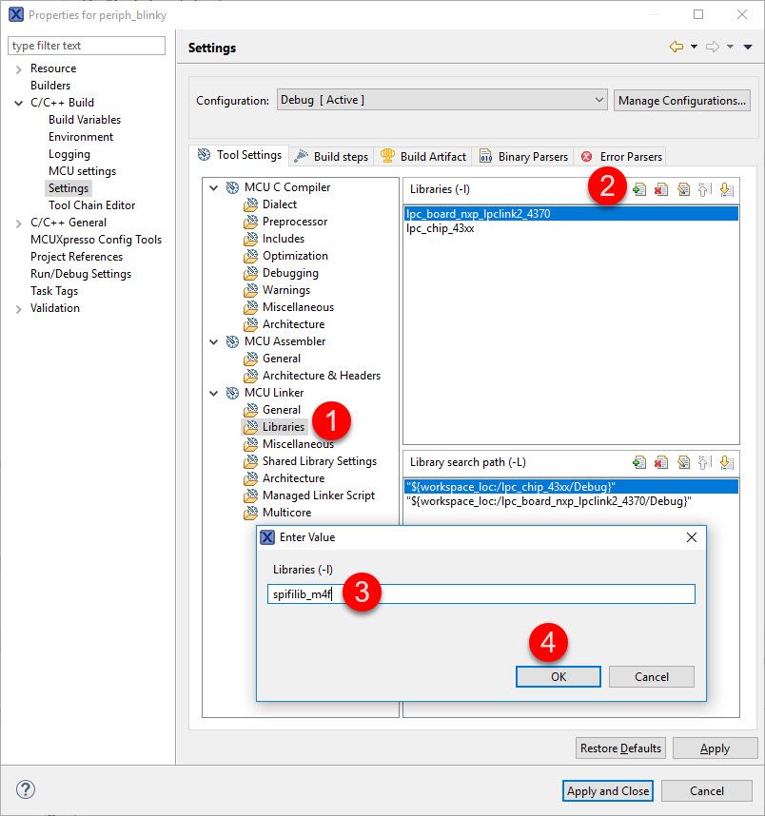Collapse the MCU C Compiler section
765x816 pixels.
click(x=213, y=186)
